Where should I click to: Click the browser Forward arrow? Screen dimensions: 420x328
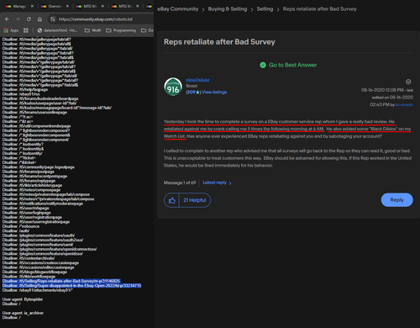click(18, 19)
